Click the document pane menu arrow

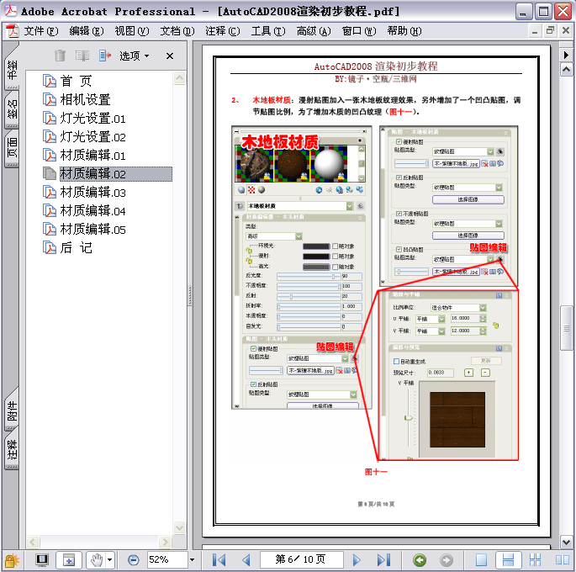click(x=566, y=55)
